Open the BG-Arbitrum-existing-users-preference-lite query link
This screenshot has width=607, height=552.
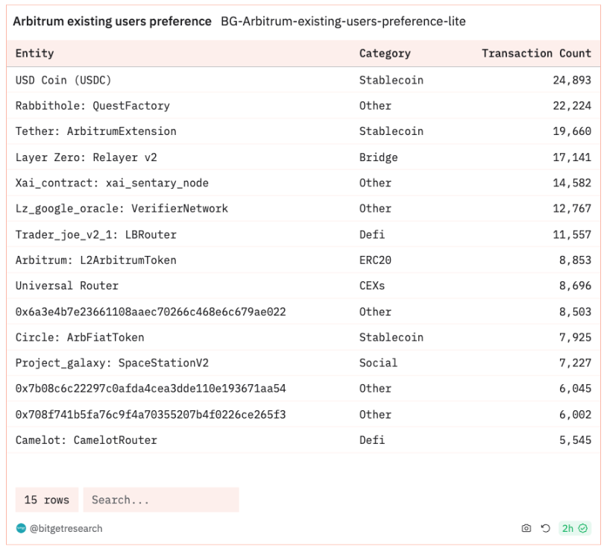(343, 22)
